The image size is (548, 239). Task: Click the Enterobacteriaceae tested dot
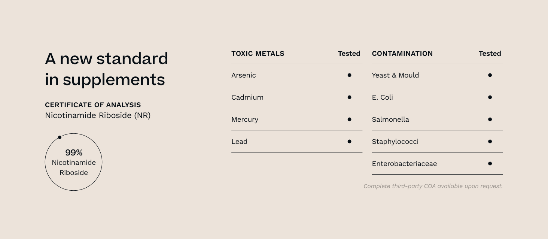[x=490, y=163]
